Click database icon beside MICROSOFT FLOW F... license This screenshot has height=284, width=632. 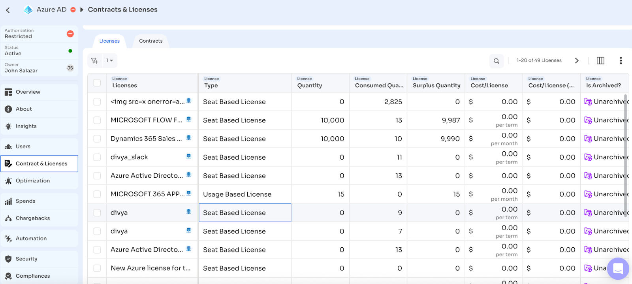coord(189,119)
